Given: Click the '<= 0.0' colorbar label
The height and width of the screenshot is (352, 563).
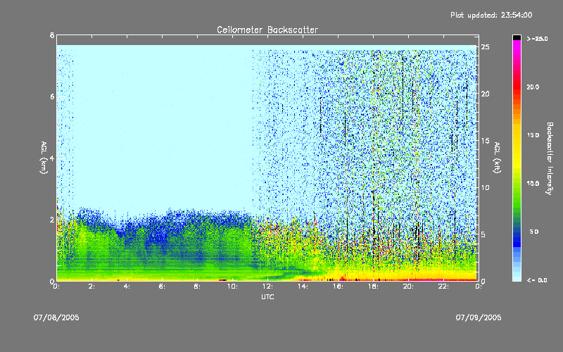Looking at the screenshot, I should 537,280.
